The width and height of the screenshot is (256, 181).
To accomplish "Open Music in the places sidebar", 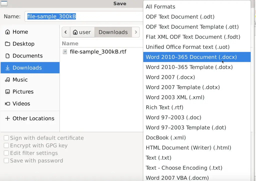I will [30, 80].
